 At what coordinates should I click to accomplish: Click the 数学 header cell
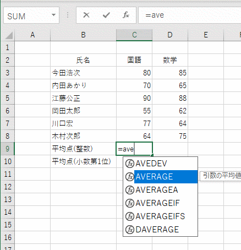[x=170, y=60]
